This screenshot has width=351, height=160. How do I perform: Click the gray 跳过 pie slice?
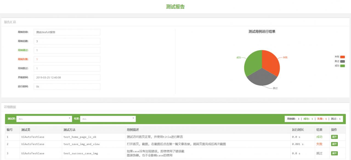(262, 78)
